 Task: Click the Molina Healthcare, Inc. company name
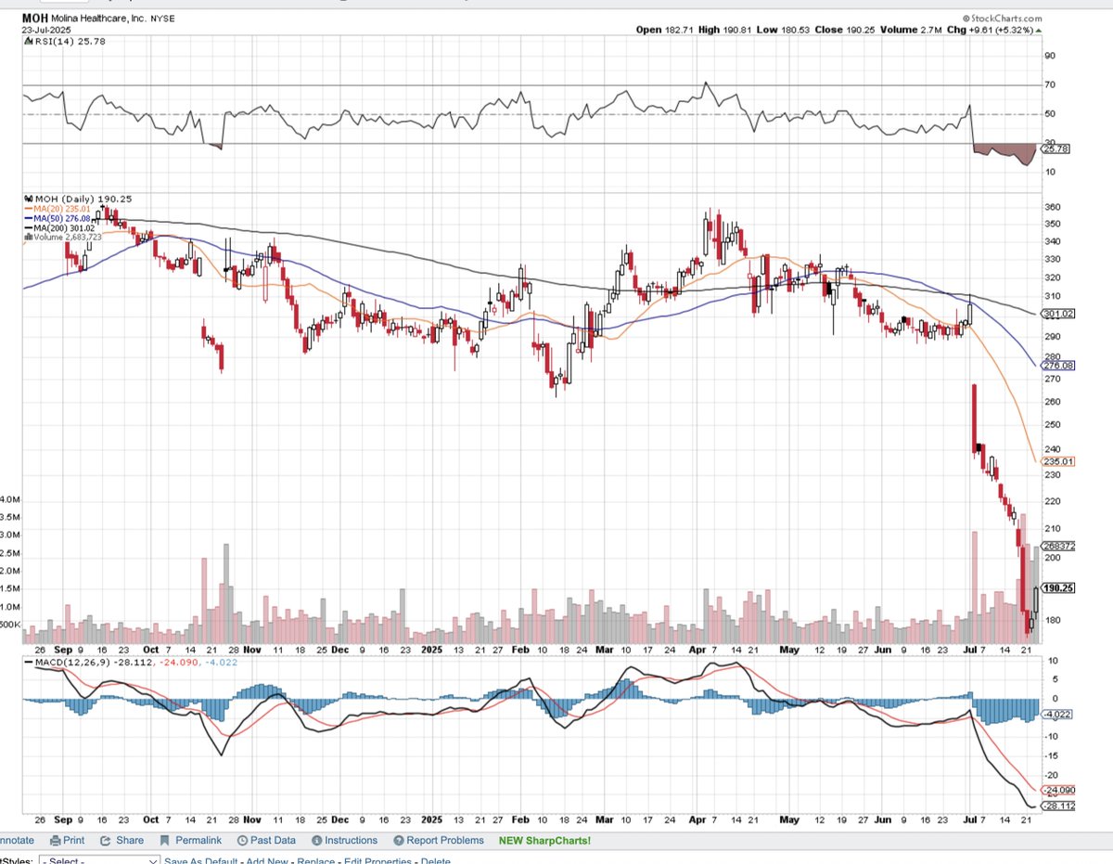point(101,18)
